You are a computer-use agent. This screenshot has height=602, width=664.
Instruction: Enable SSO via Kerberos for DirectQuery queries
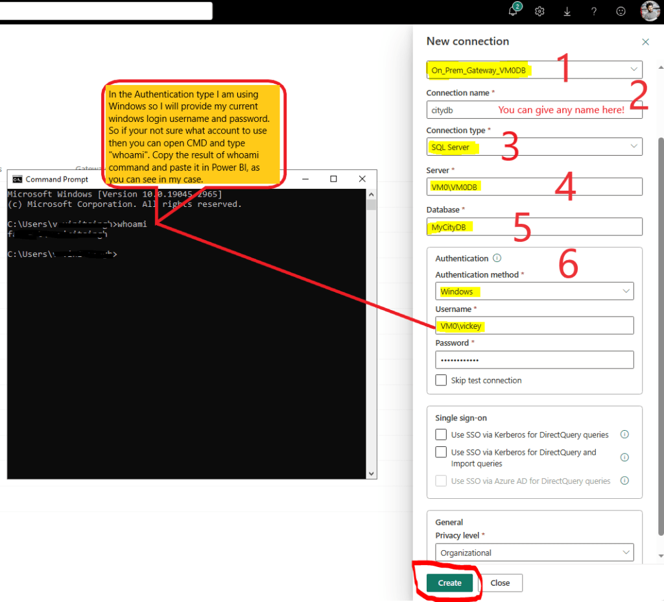(441, 435)
